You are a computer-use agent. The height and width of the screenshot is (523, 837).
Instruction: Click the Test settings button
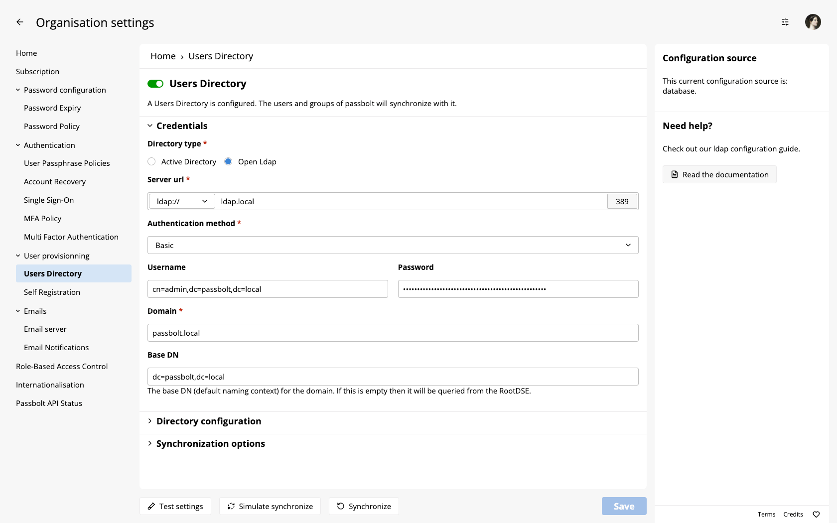[x=175, y=506]
